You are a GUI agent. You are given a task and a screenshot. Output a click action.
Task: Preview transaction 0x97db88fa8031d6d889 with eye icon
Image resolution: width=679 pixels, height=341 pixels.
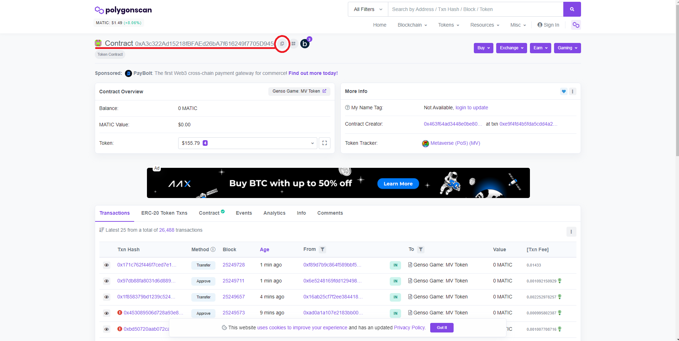pos(106,281)
